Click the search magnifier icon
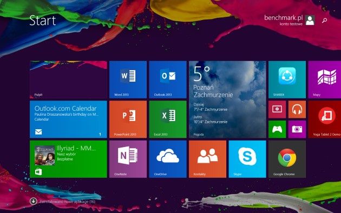The height and width of the screenshot is (213, 341). click(324, 21)
